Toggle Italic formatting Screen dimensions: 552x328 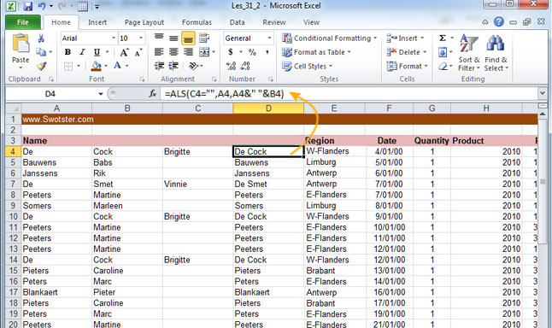82,52
